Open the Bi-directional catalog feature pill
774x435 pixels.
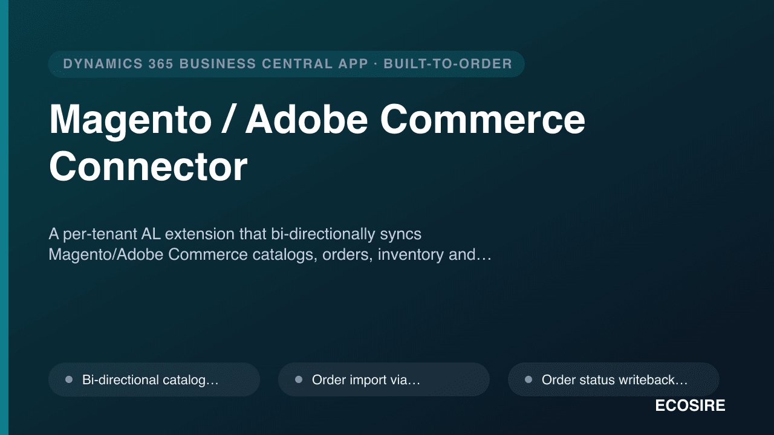coord(154,379)
